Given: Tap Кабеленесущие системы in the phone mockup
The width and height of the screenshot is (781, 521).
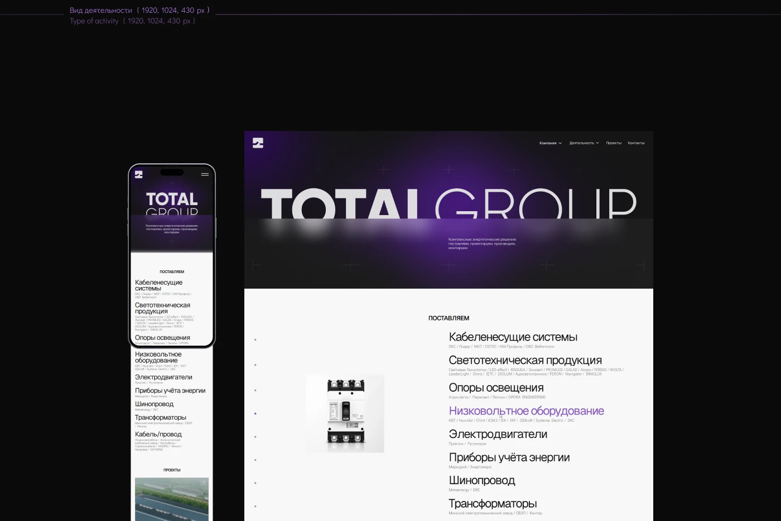Looking at the screenshot, I should click(x=158, y=285).
